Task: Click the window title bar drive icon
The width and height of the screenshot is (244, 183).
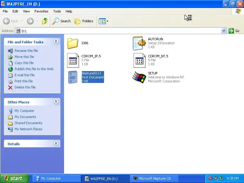Action: [3, 4]
